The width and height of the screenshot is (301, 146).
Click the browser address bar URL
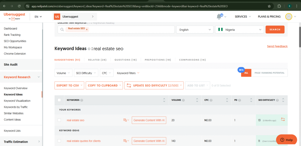pyautogui.click(x=129, y=6)
